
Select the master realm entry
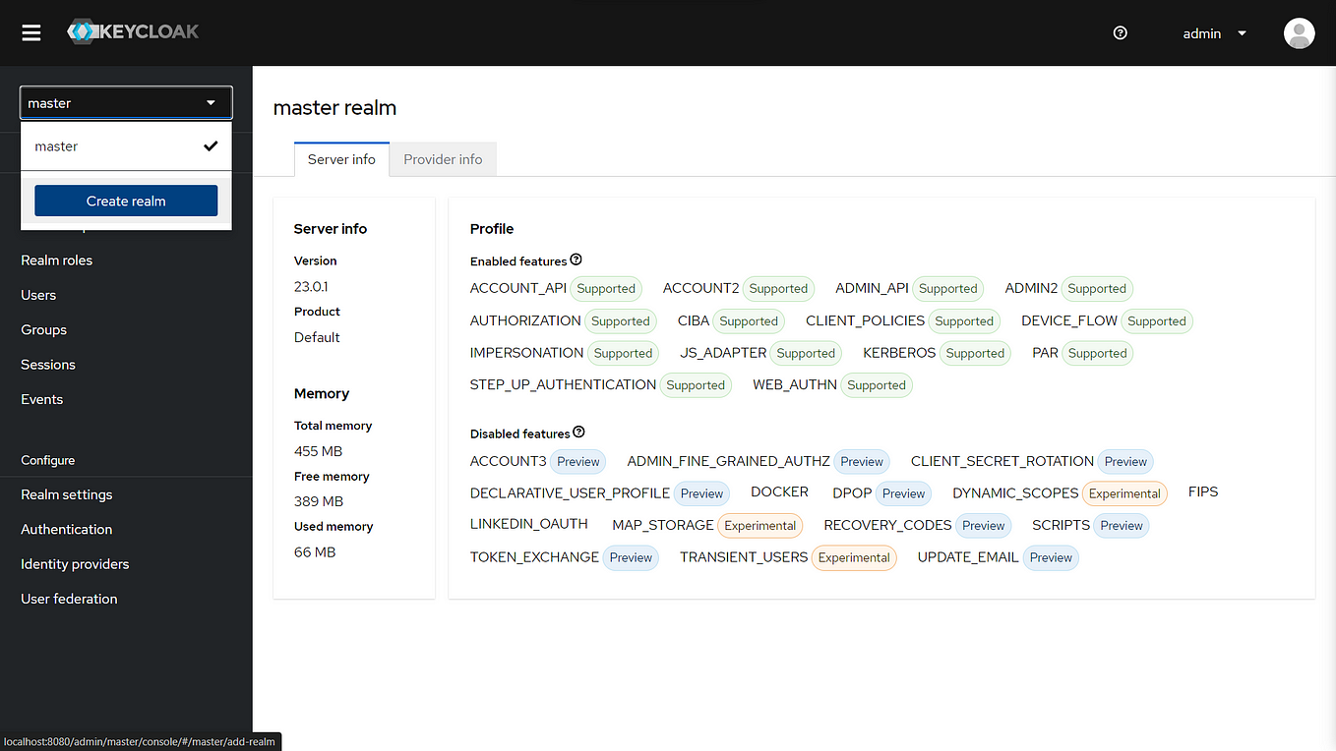pyautogui.click(x=126, y=145)
